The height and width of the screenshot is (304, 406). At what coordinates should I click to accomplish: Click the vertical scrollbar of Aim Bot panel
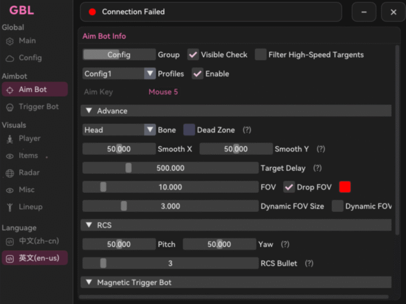click(x=397, y=140)
